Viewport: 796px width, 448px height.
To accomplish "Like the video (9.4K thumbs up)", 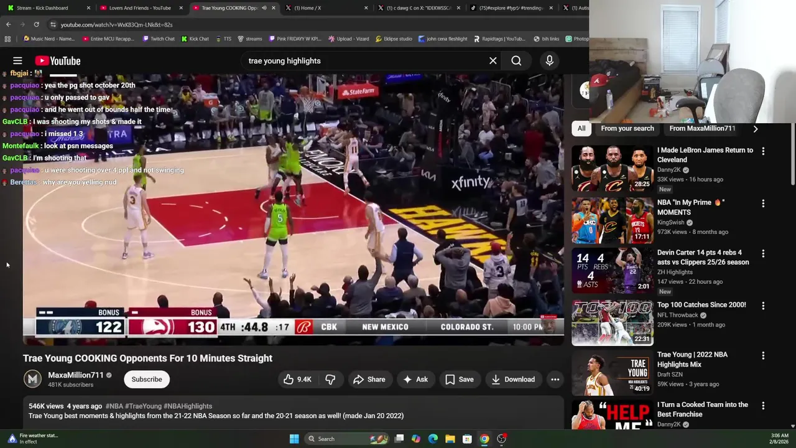I will click(x=297, y=380).
